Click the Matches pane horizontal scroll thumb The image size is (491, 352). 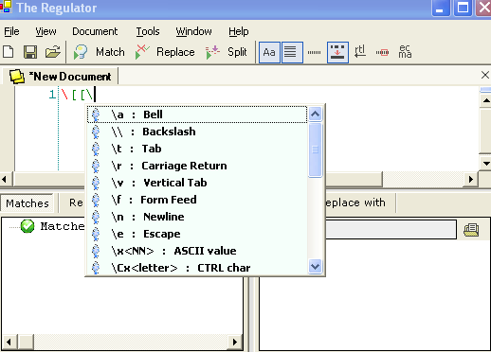click(27, 342)
